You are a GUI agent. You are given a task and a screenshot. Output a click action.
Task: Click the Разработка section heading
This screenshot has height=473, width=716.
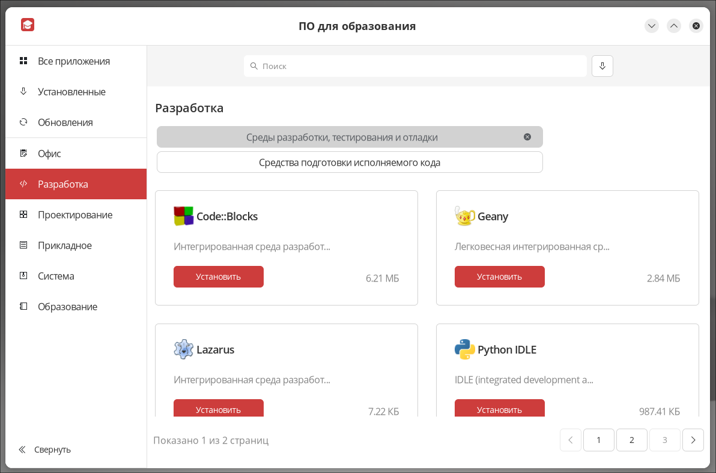pyautogui.click(x=189, y=108)
